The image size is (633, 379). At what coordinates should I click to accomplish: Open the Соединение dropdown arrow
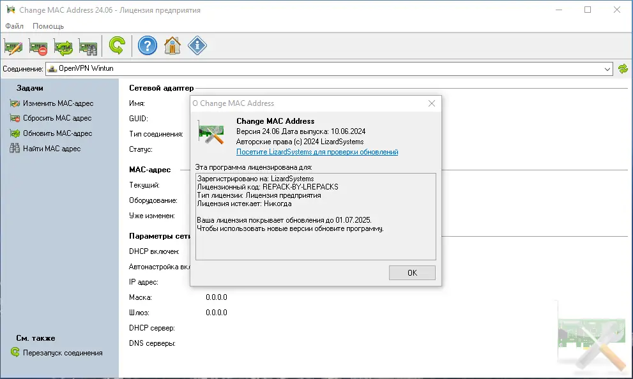(x=607, y=69)
